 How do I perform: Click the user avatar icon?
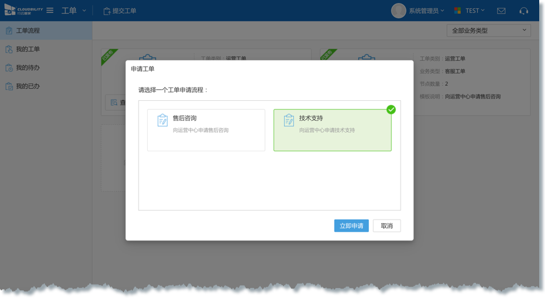point(398,11)
